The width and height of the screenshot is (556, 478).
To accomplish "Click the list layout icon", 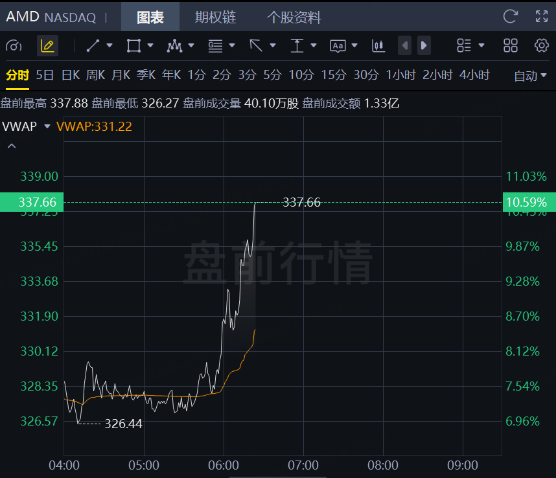I will click(x=464, y=46).
